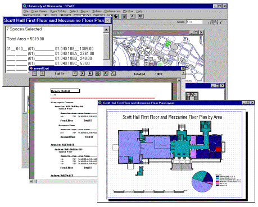Click the Scale input field
The width and height of the screenshot is (258, 207).
tap(194, 22)
